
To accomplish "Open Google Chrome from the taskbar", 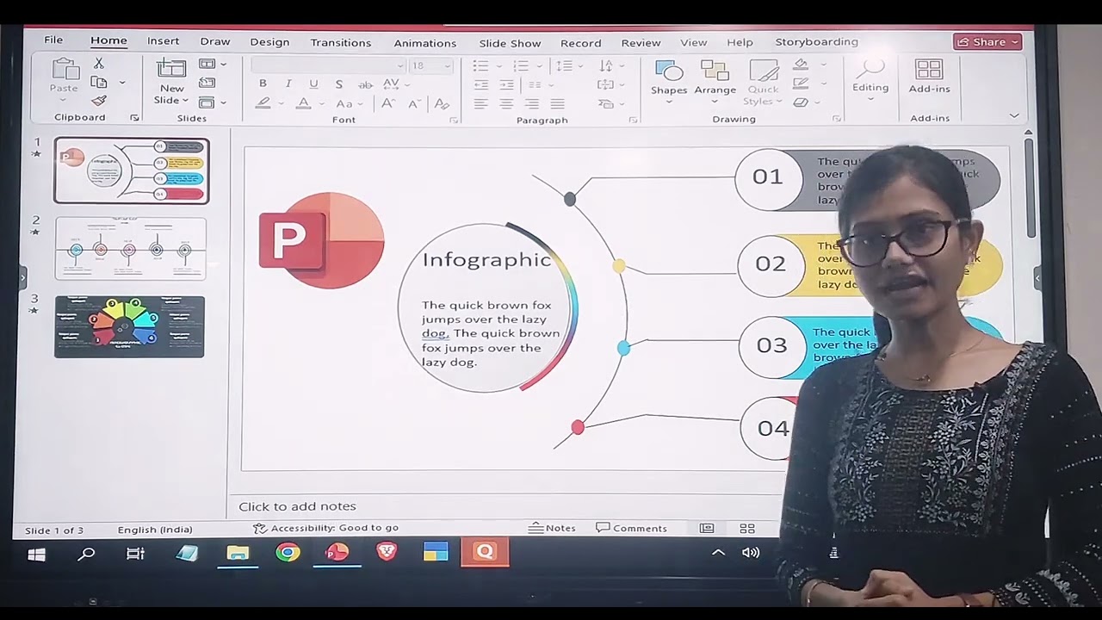I will 288,553.
